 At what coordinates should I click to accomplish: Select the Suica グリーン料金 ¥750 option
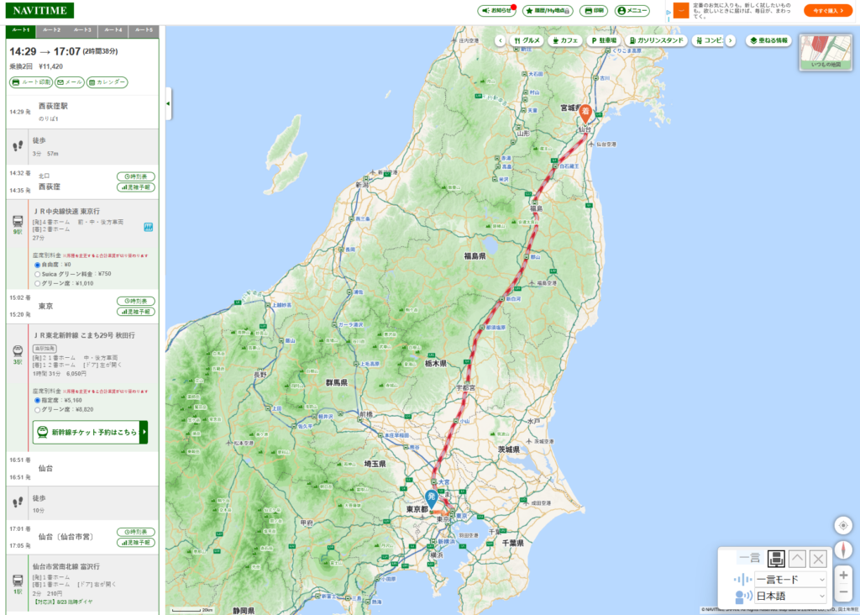38,274
